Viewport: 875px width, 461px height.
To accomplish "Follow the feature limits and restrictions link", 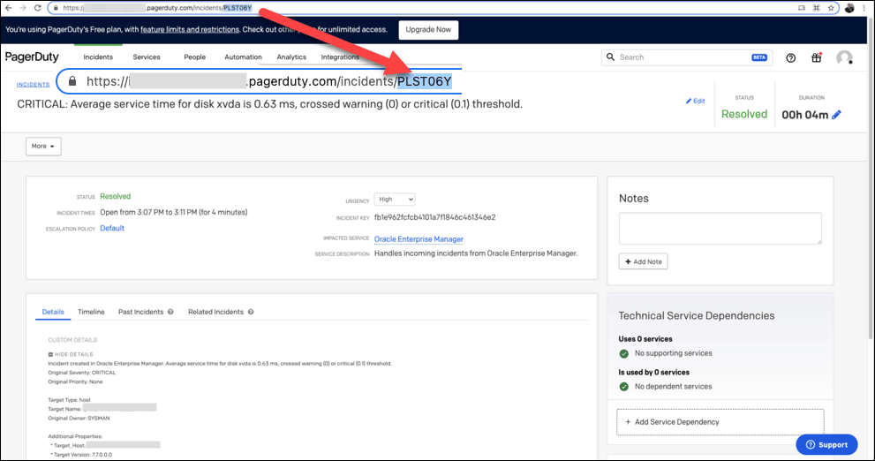I will tap(190, 29).
